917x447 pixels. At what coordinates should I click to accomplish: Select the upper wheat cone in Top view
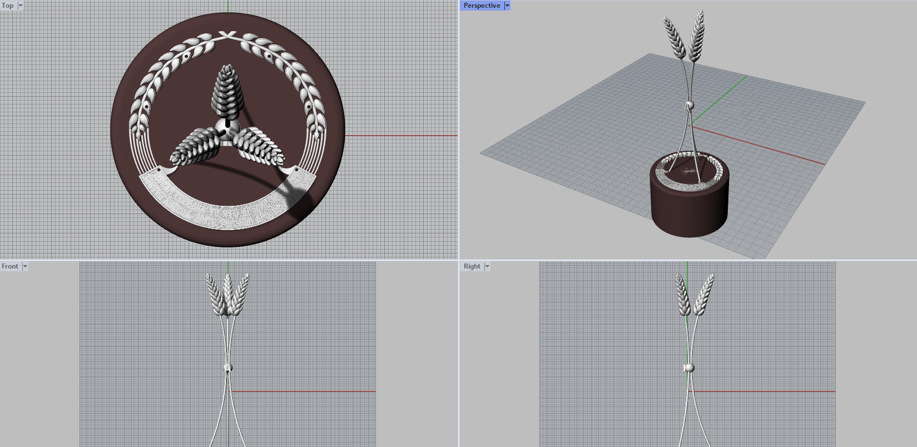(228, 92)
